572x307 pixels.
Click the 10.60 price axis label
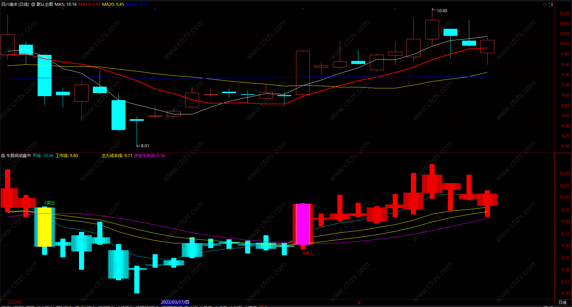[565, 14]
